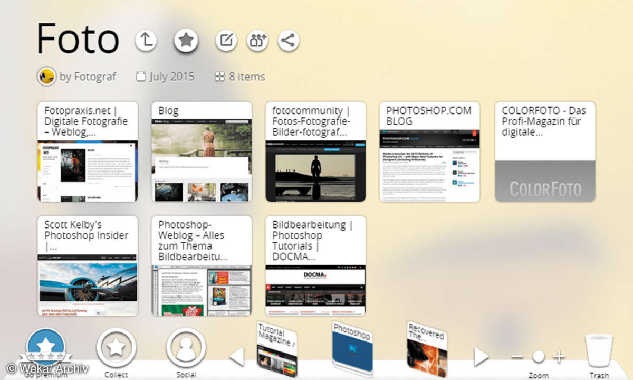Click the zoom out minus button
The image size is (633, 380).
[517, 357]
